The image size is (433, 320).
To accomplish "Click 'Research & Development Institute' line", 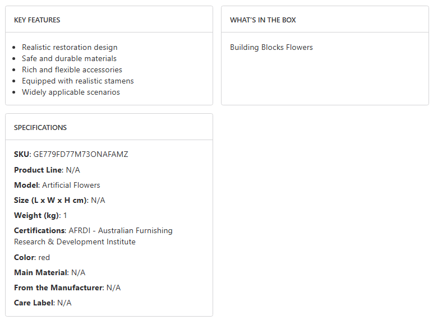I will tap(75, 242).
